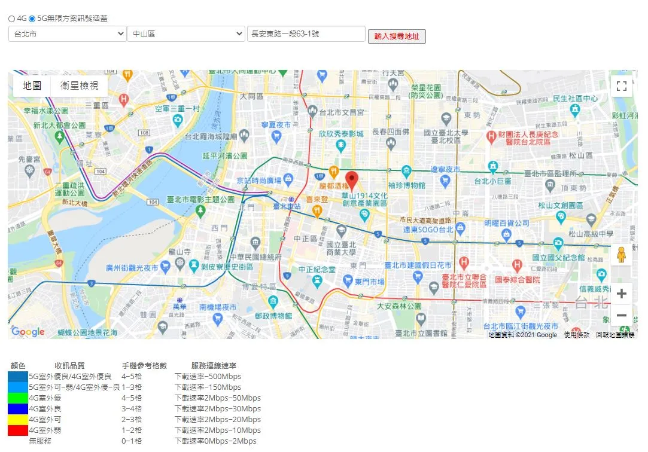Viewport: 648px width, 452px height.
Task: Click the 臺北市建國假日花市 marker
Action: click(x=418, y=277)
